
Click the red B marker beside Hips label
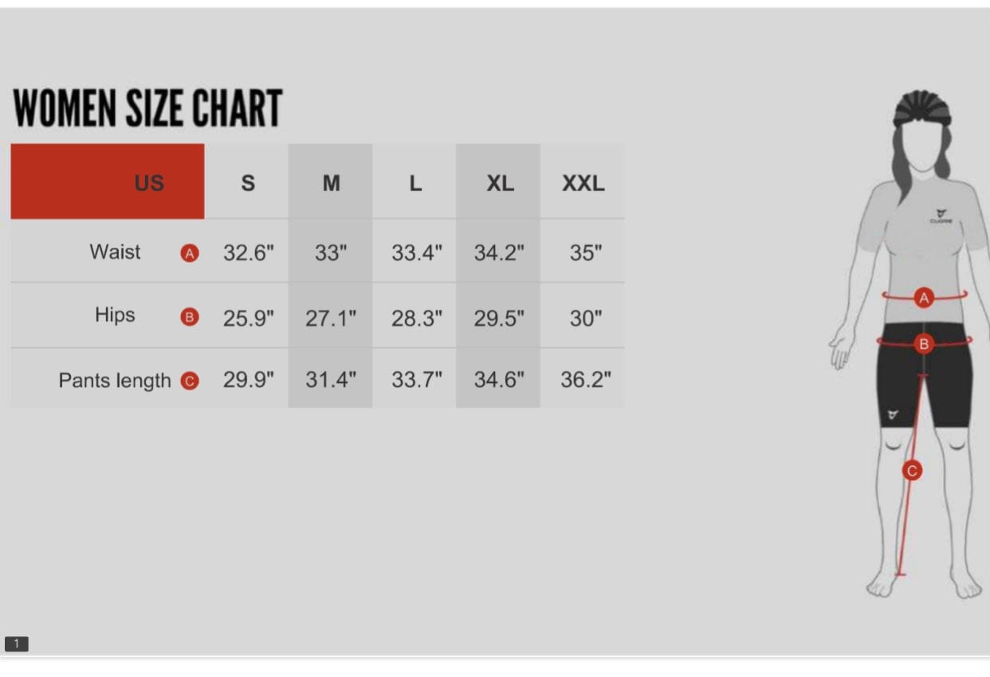coord(190,318)
